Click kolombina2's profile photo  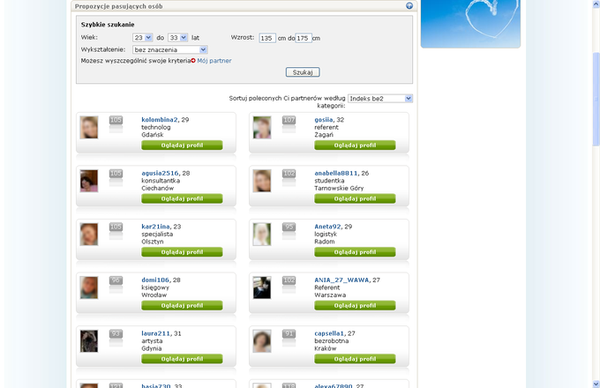click(89, 127)
